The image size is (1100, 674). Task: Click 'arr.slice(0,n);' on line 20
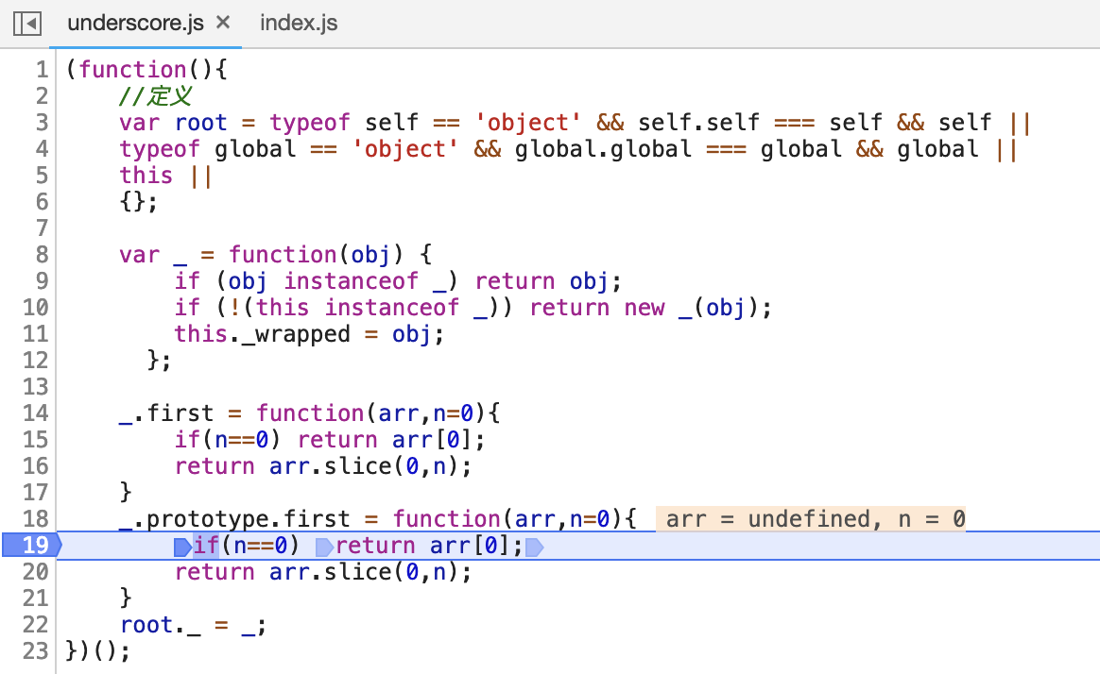(370, 572)
